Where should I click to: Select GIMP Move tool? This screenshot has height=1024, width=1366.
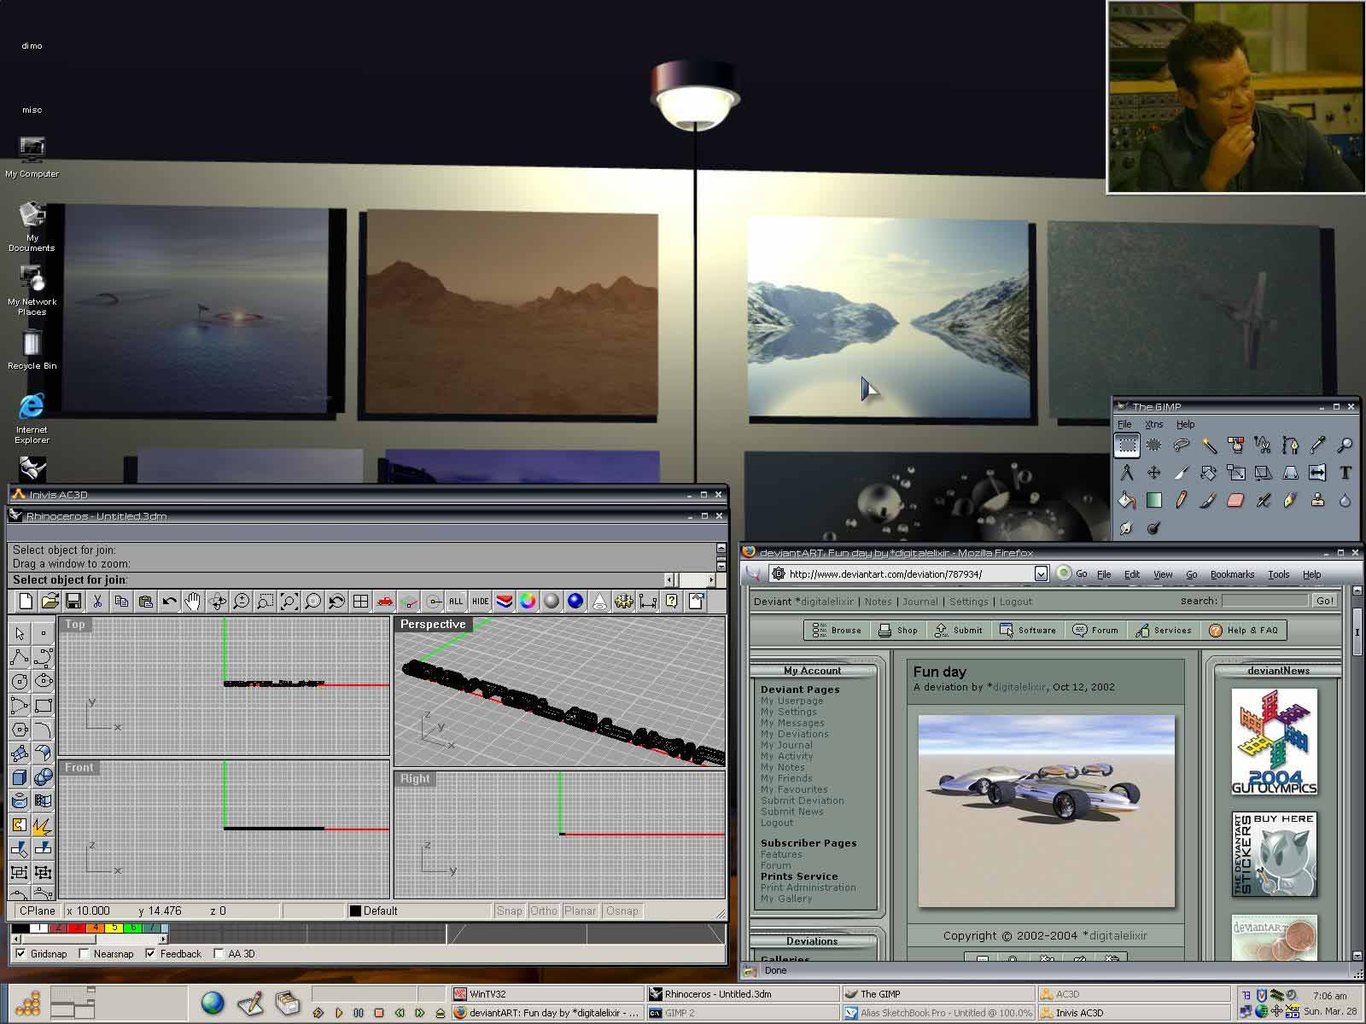point(1154,473)
